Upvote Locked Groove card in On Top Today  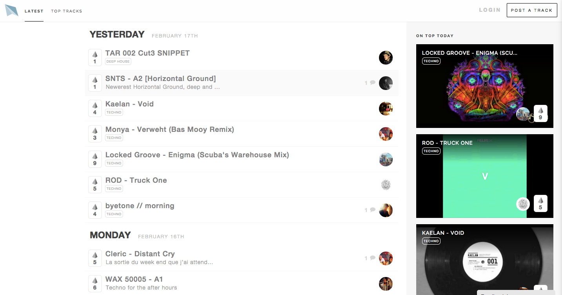[540, 113]
